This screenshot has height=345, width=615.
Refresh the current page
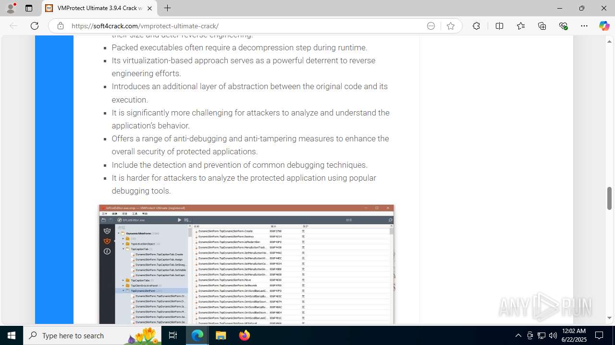pyautogui.click(x=35, y=26)
